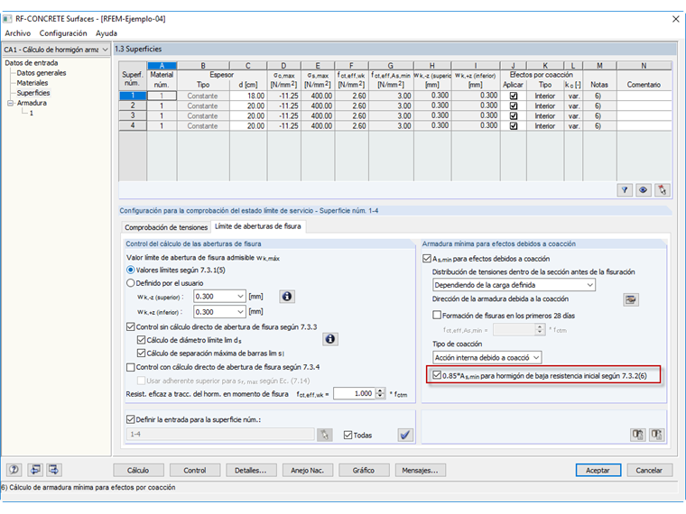Click the Comentario cell of surface 2
The height and width of the screenshot is (514, 686).
tap(644, 106)
